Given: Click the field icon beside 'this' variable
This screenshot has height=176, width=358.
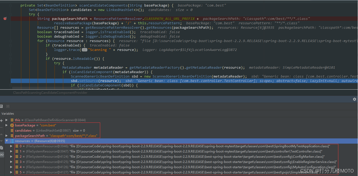Looking at the screenshot, I should 12,120.
